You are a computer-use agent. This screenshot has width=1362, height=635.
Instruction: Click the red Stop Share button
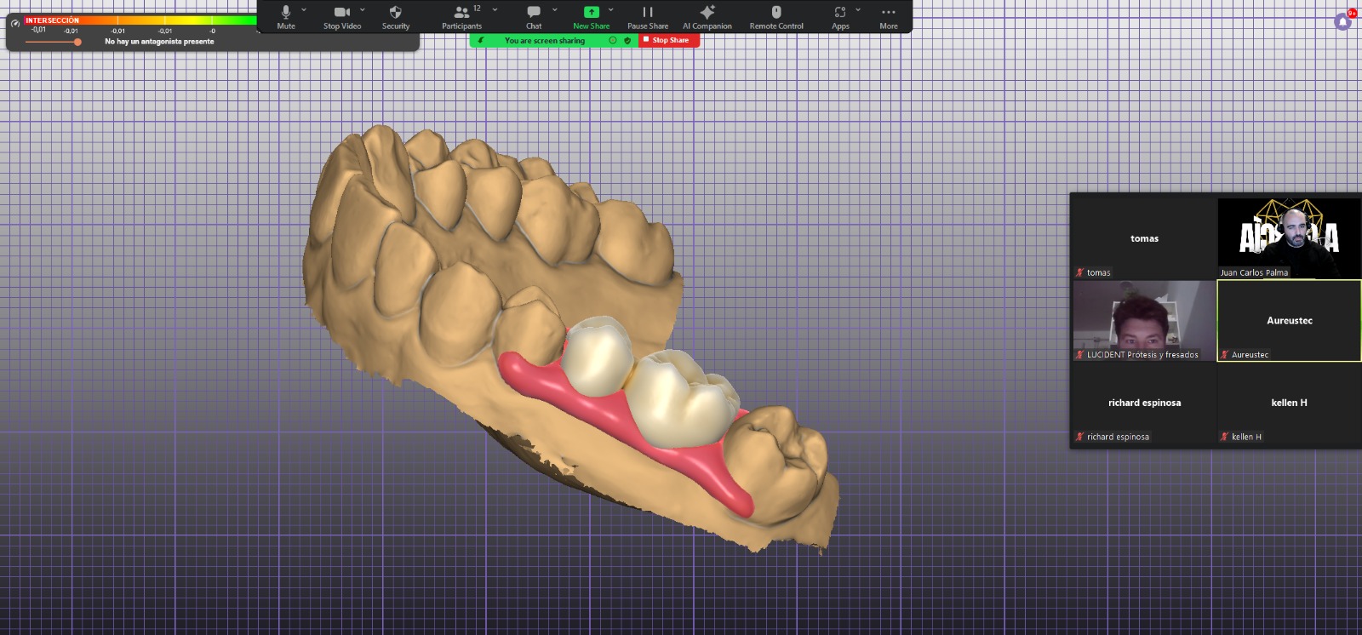click(669, 40)
